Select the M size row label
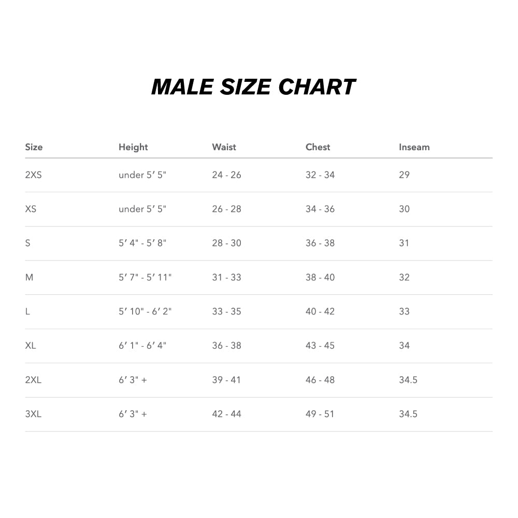 29,278
